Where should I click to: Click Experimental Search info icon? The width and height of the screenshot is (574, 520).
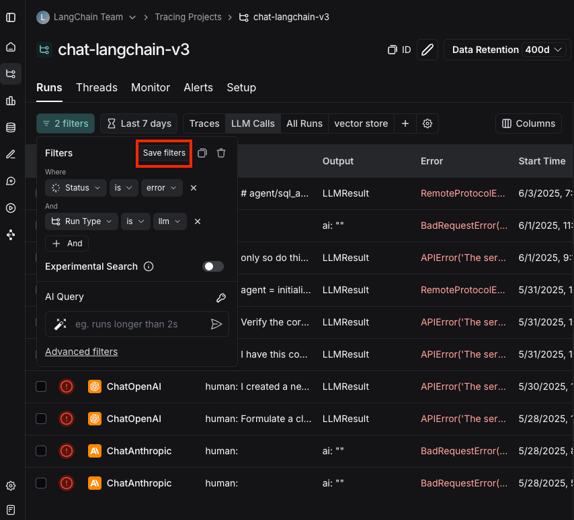149,266
